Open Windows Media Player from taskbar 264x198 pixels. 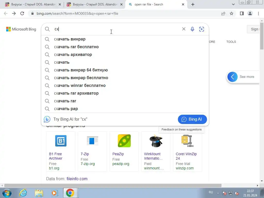54,193
